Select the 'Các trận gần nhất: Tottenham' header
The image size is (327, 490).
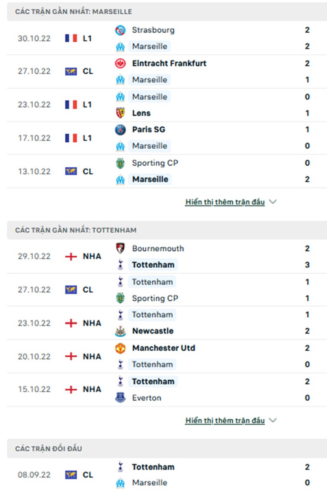click(x=76, y=230)
